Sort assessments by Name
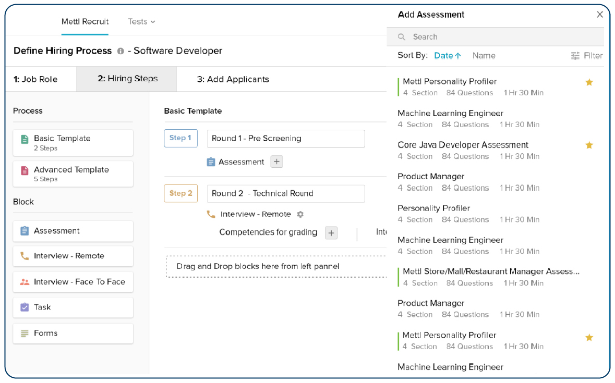The image size is (615, 383). (x=483, y=55)
